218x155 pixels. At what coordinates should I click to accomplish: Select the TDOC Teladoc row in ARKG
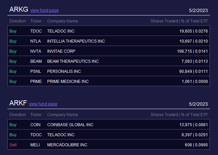(x=109, y=31)
